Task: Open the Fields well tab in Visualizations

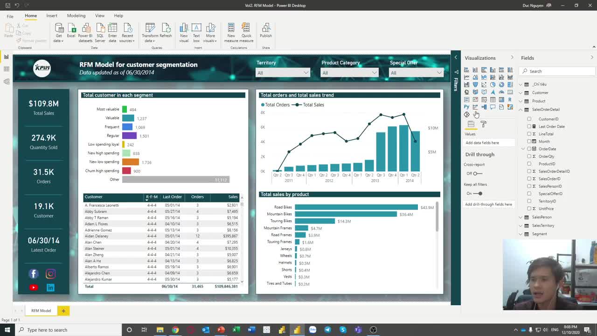Action: 471,124
